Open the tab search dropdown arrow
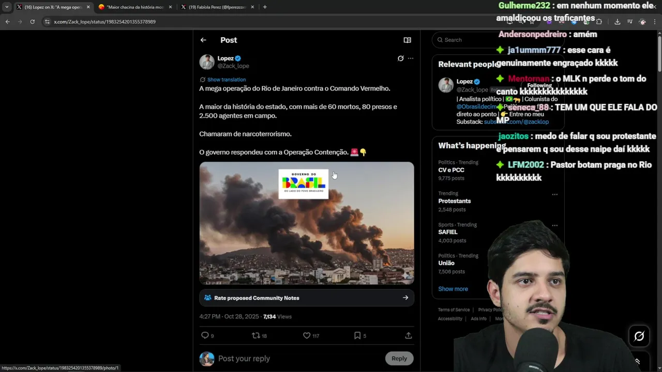 tap(7, 7)
